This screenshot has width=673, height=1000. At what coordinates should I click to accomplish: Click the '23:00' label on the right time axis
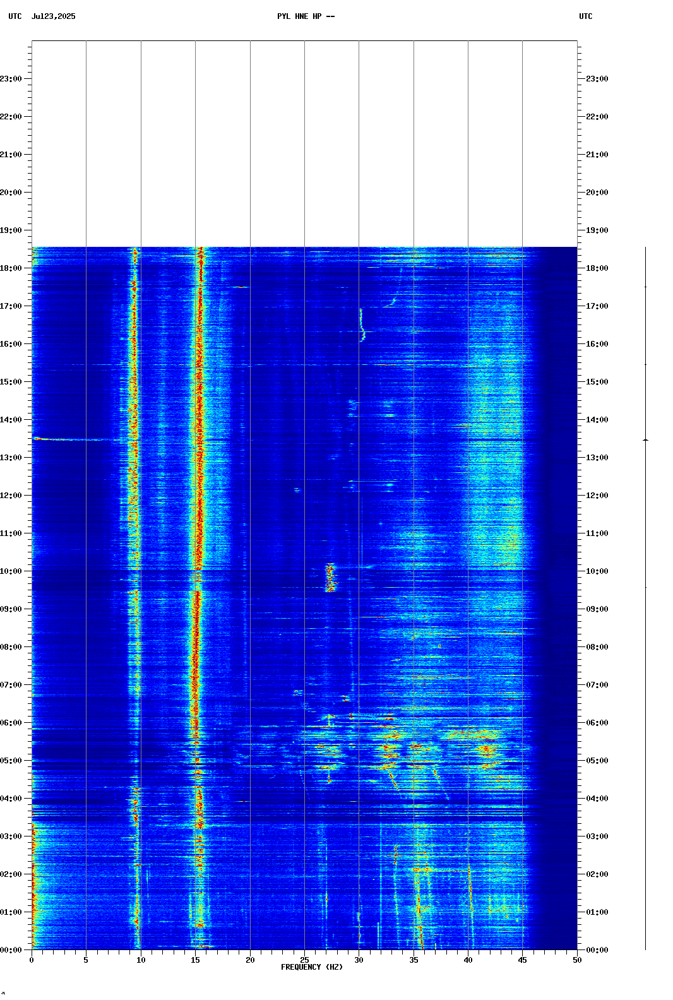[597, 79]
